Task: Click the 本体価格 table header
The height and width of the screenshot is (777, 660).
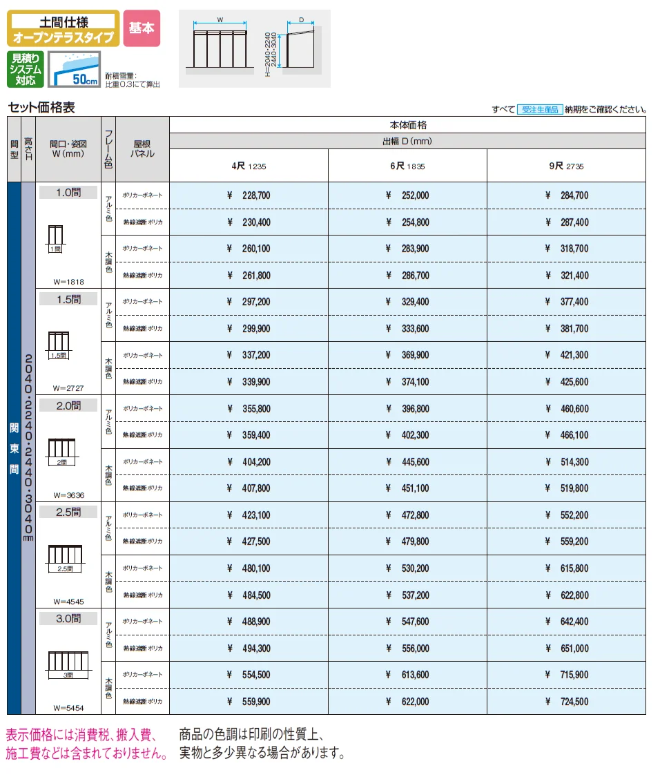Action: coord(408,125)
